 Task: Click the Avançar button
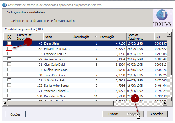[x=133, y=114]
